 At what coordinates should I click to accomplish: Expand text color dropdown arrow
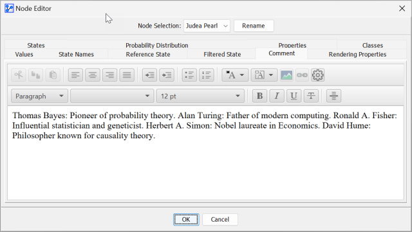(x=242, y=75)
